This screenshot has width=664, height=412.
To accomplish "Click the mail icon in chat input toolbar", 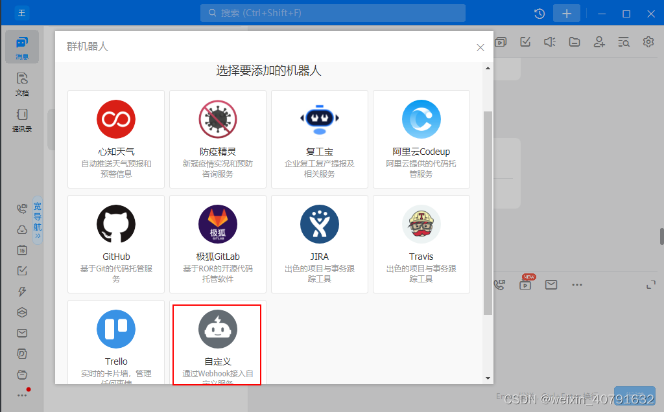I will [551, 284].
